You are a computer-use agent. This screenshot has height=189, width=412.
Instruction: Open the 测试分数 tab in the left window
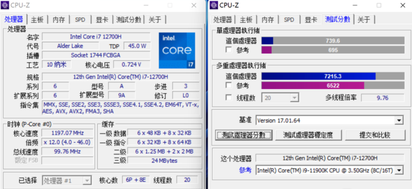(129, 19)
